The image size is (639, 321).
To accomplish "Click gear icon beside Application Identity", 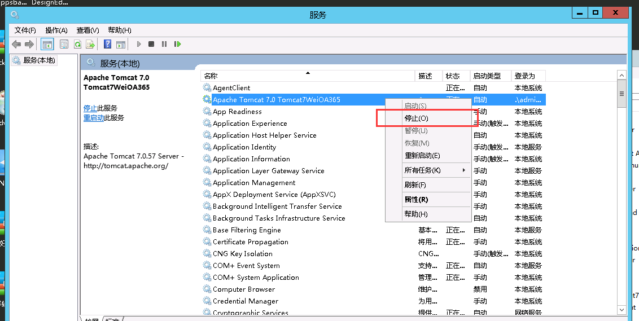I will tap(207, 147).
